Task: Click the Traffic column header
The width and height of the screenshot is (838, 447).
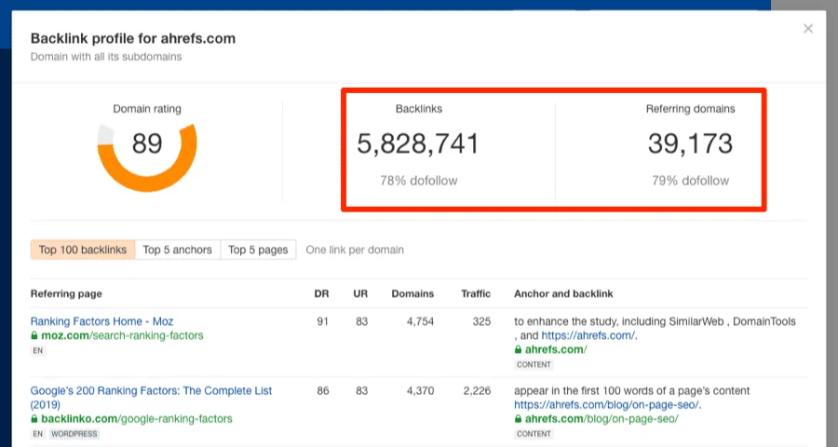Action: pos(475,294)
